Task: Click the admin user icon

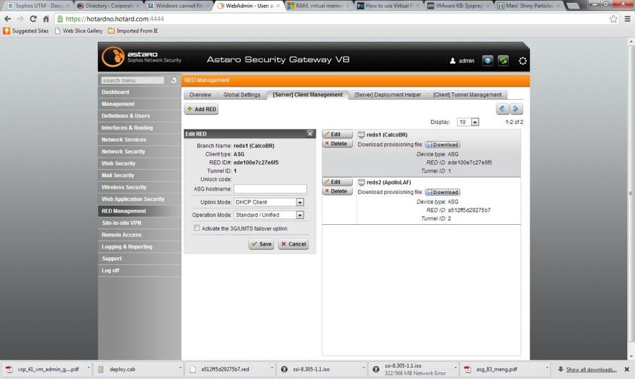Action: click(452, 61)
